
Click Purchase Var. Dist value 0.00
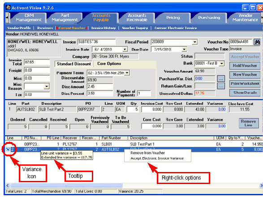[x=205, y=79]
